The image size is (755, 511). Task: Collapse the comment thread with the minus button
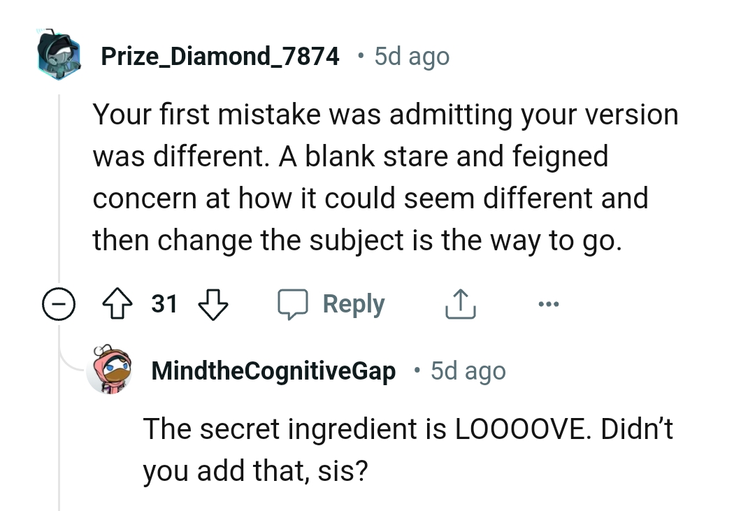pos(60,303)
